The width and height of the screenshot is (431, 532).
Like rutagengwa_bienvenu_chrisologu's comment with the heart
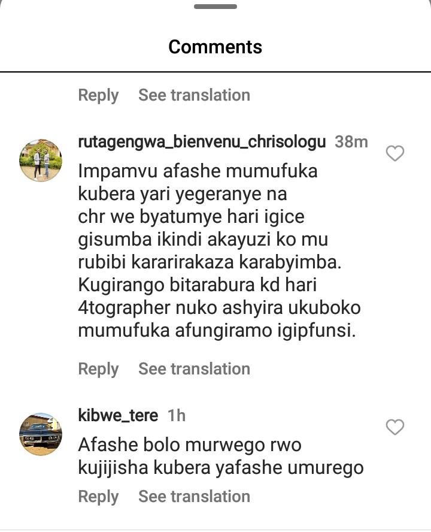point(395,153)
